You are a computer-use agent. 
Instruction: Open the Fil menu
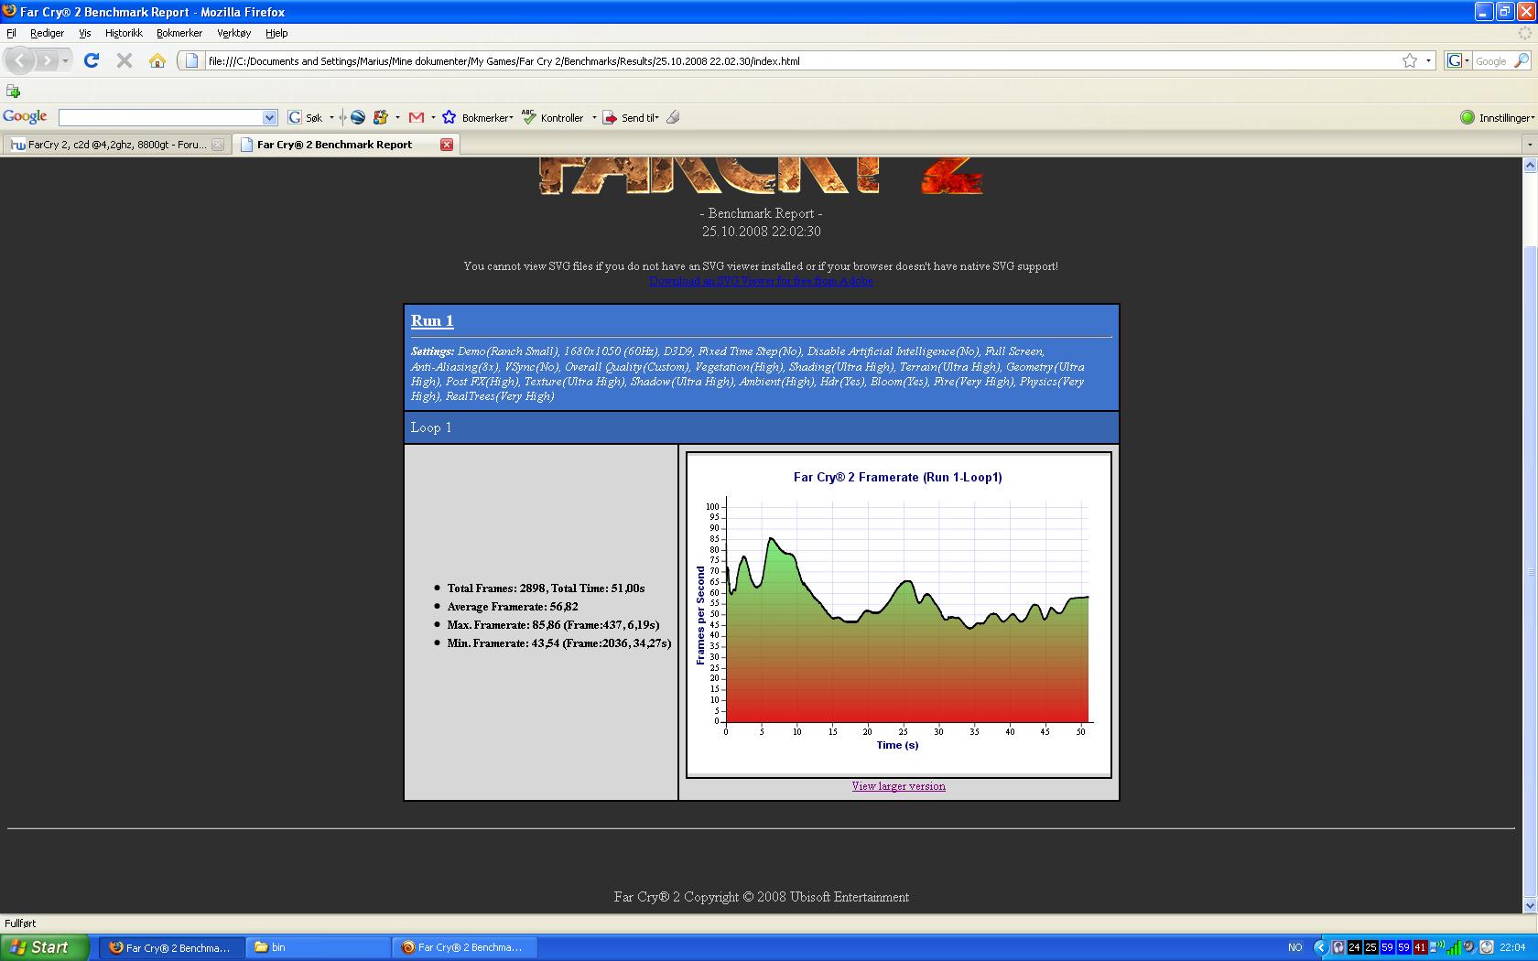11,33
